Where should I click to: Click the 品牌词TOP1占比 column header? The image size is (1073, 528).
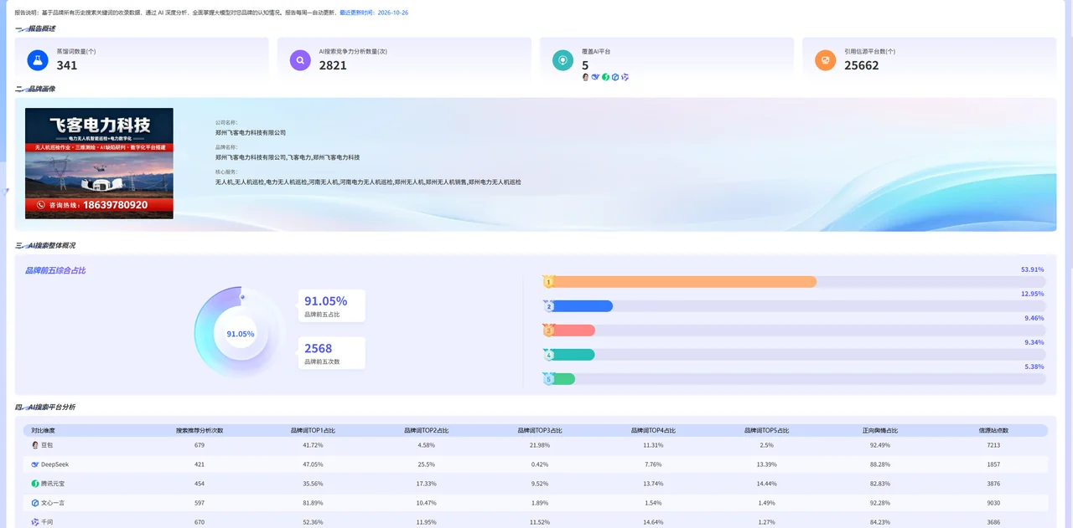click(313, 430)
